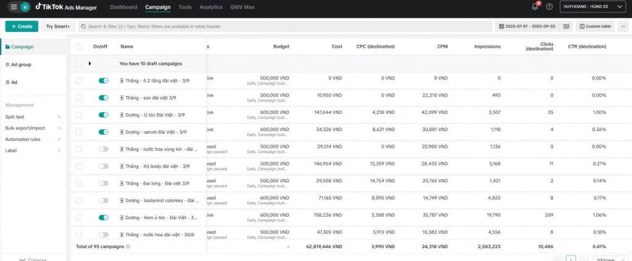Expand the 10 draft campaigns row
Image resolution: width=632 pixels, height=261 pixels.
90,63
